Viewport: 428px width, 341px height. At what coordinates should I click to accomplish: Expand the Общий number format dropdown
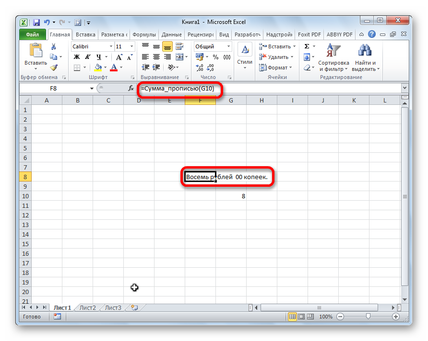[228, 46]
